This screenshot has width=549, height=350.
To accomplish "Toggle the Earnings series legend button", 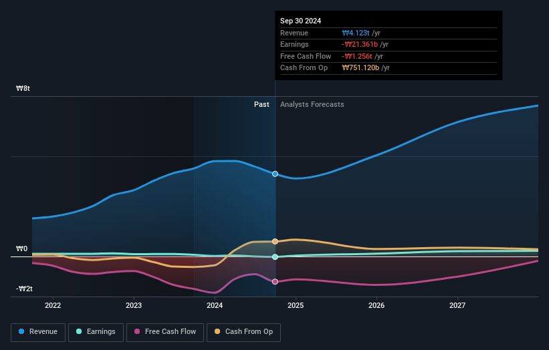I will click(96, 332).
